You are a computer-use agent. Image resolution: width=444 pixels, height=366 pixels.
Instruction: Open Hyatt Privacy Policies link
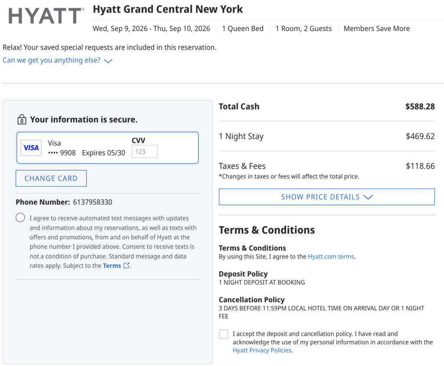click(x=262, y=350)
